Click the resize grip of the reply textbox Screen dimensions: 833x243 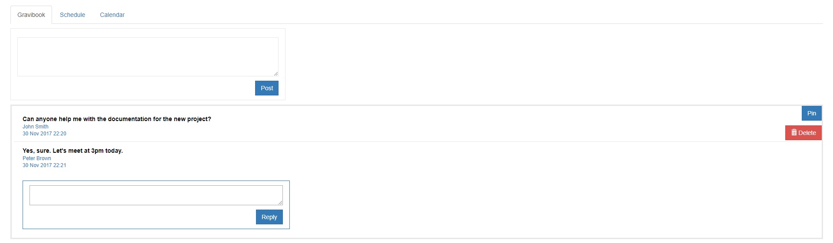(x=280, y=203)
